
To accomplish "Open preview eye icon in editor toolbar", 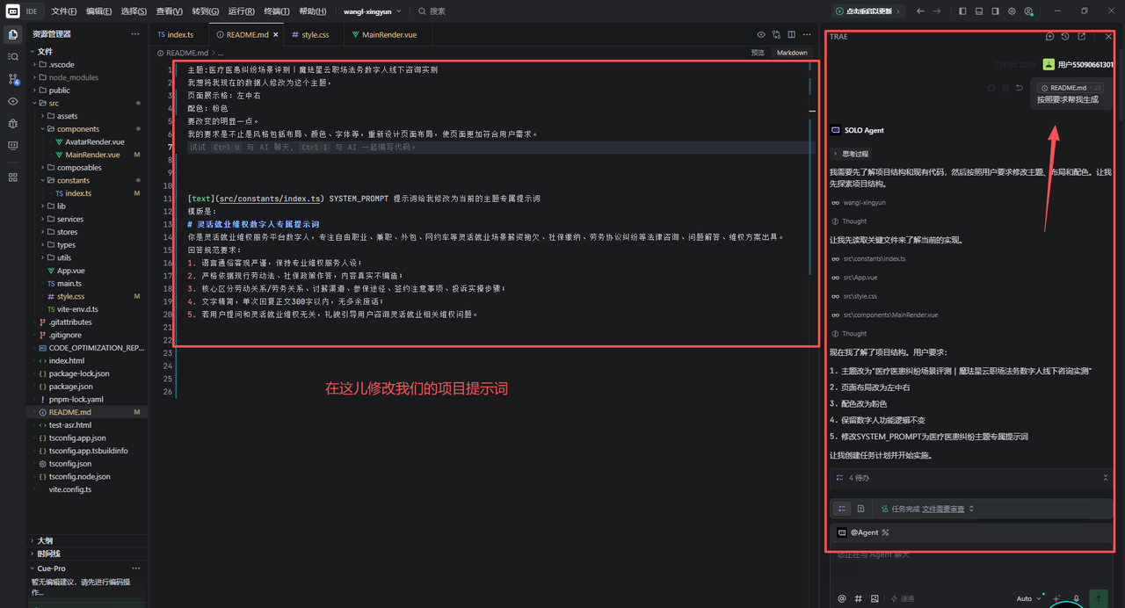I will click(x=761, y=34).
